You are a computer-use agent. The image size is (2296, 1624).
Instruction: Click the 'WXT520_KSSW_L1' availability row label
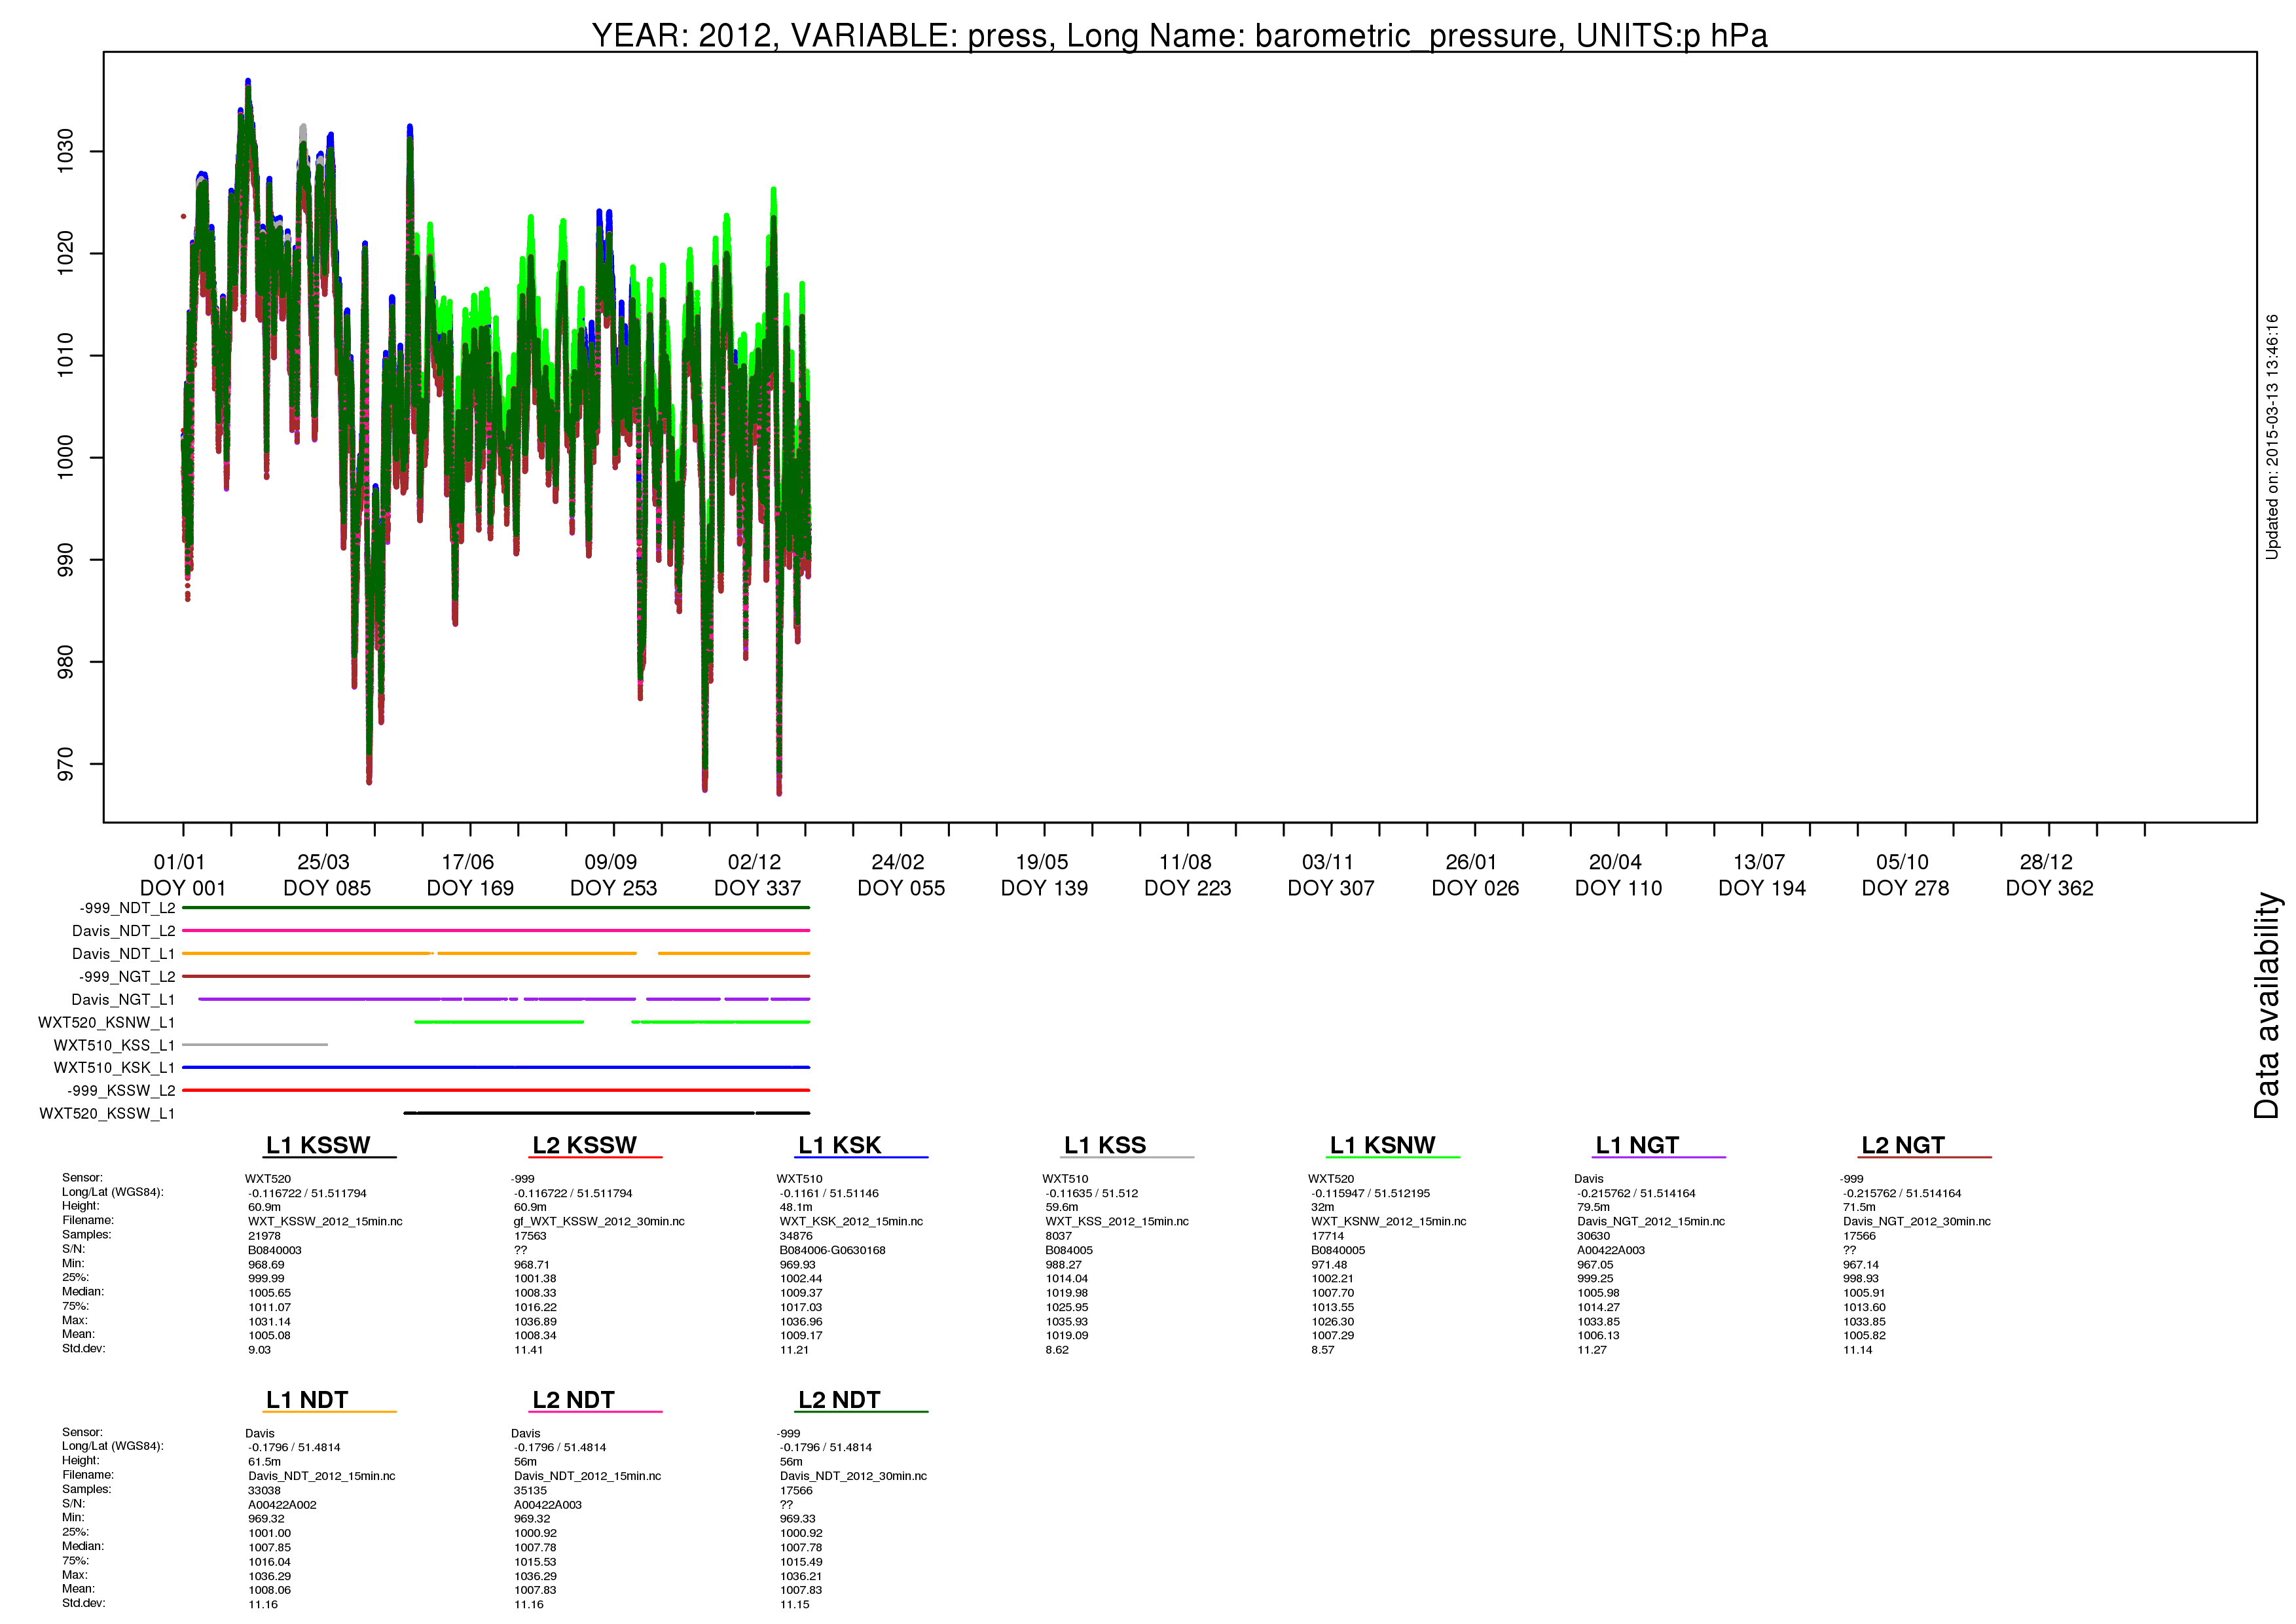(x=107, y=1114)
